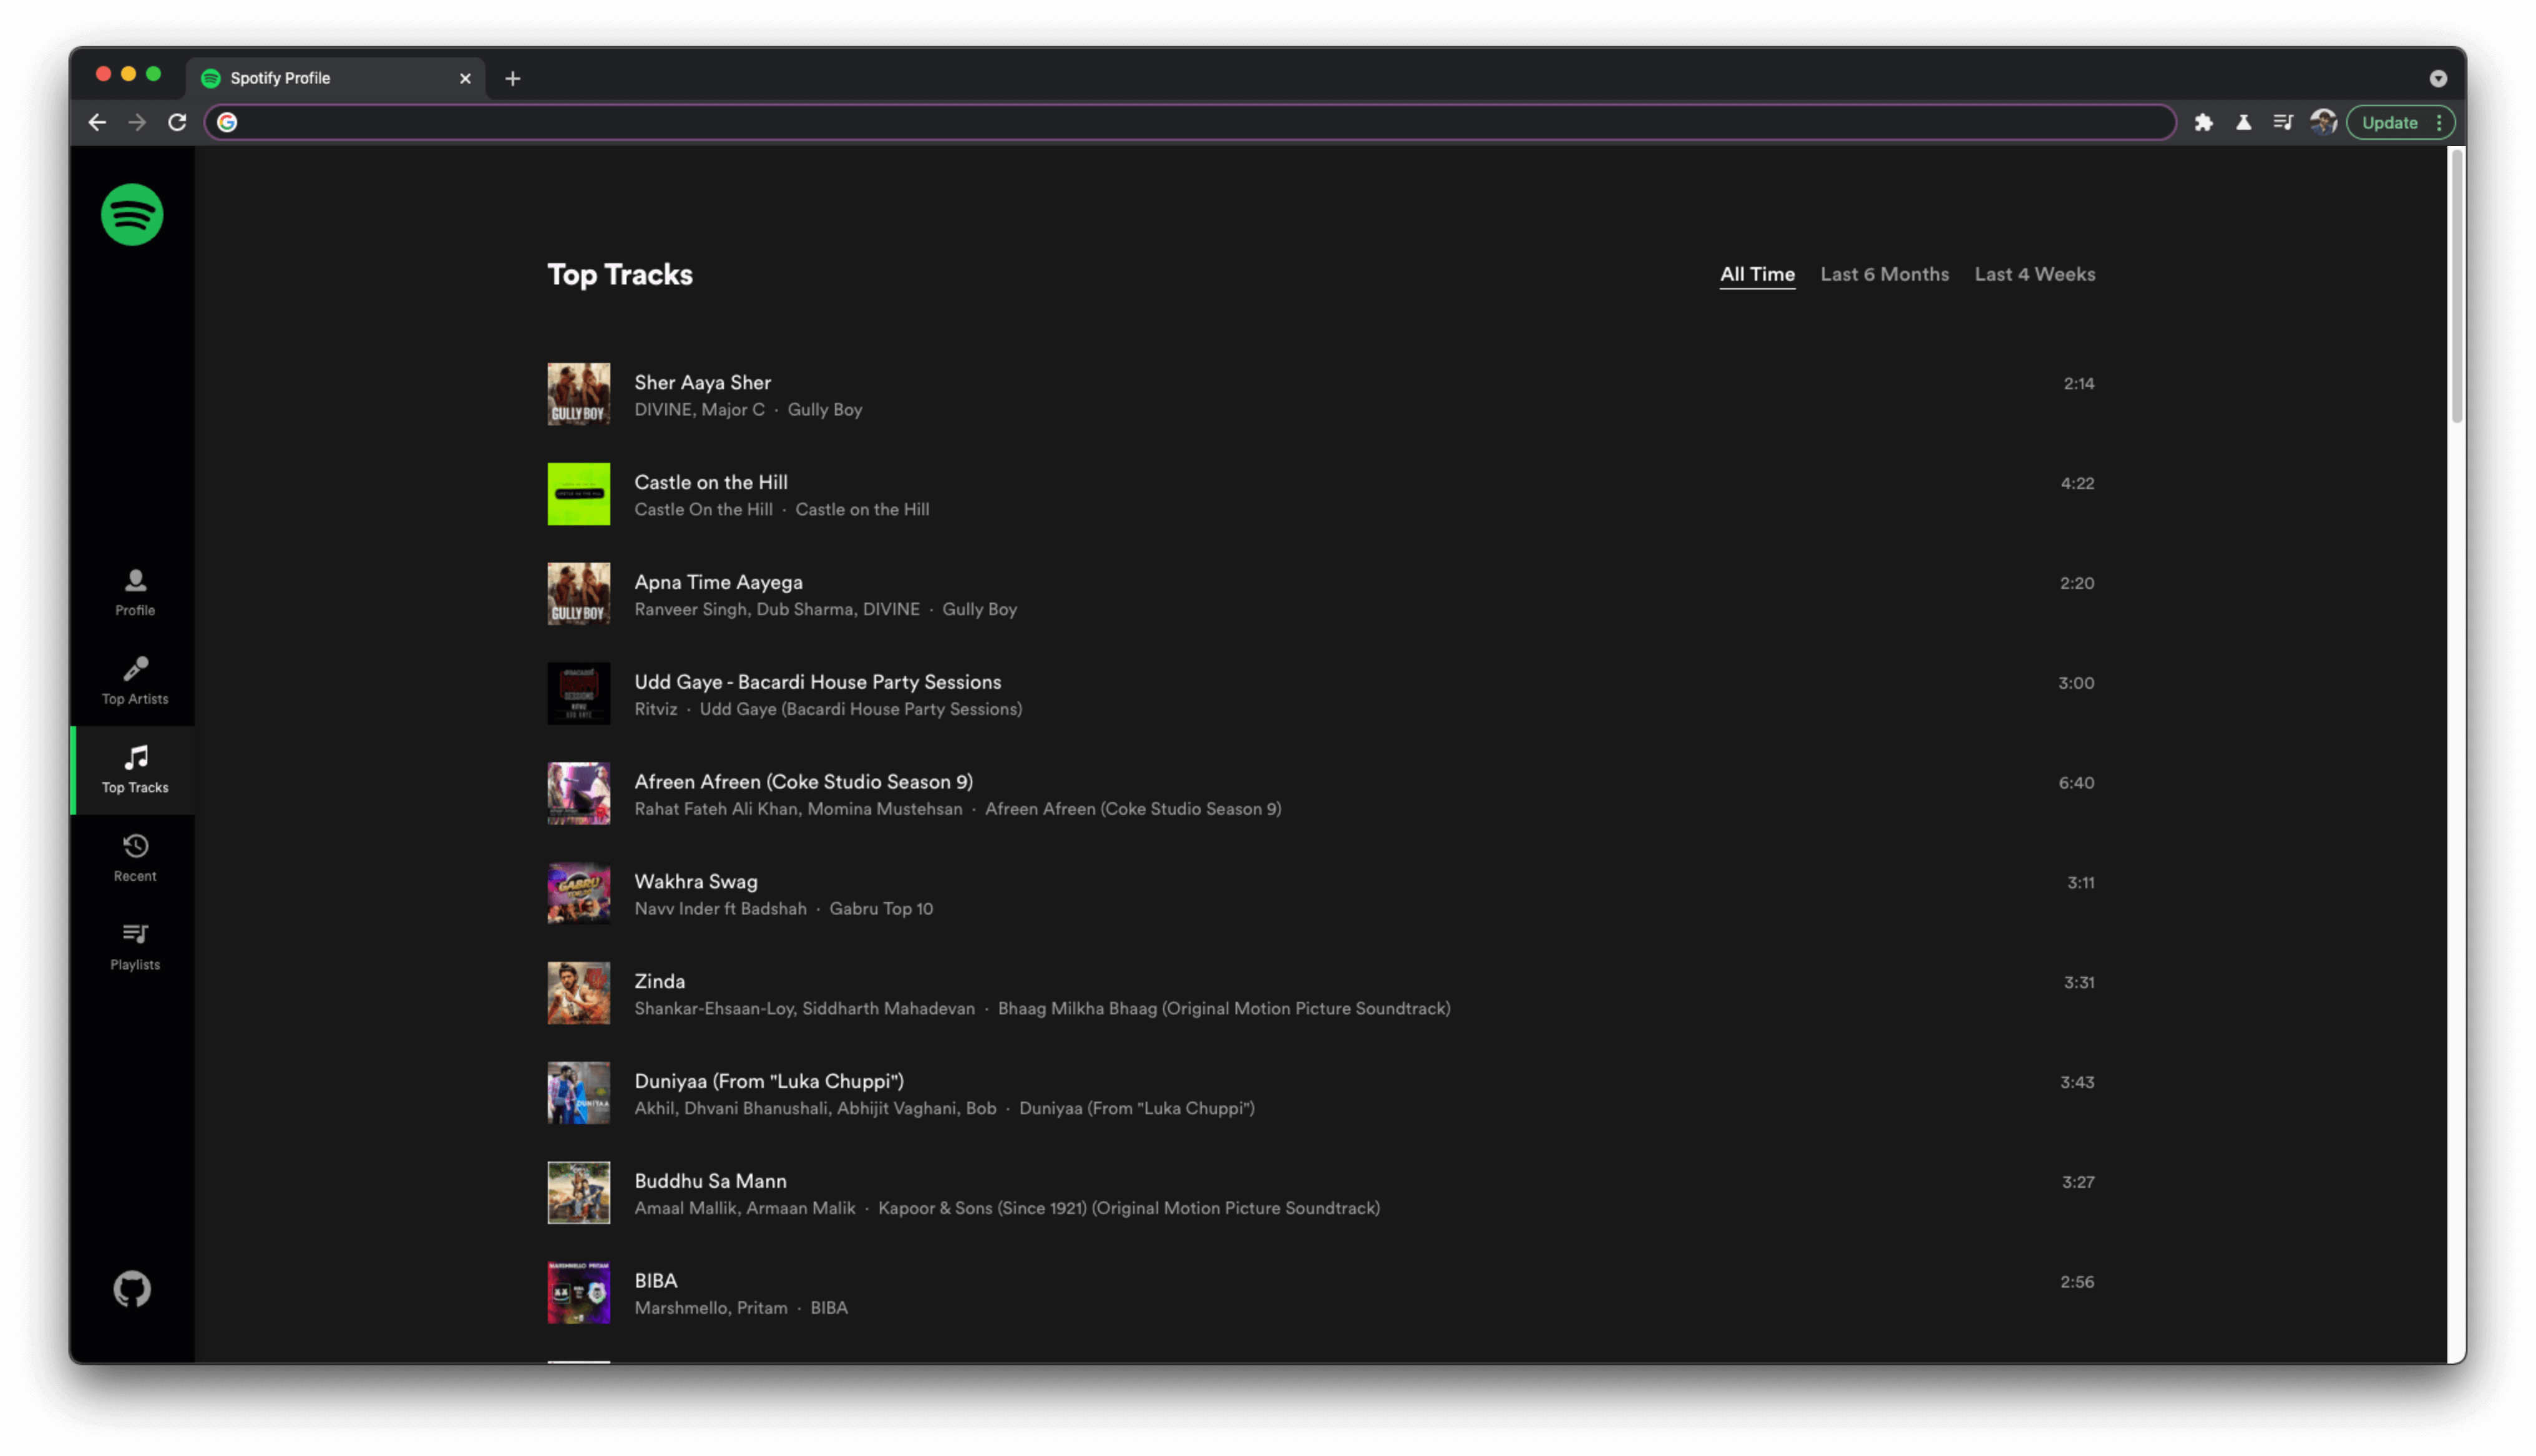2536x1456 pixels.
Task: Click the BIBA album cover thumbnail
Action: pos(578,1292)
